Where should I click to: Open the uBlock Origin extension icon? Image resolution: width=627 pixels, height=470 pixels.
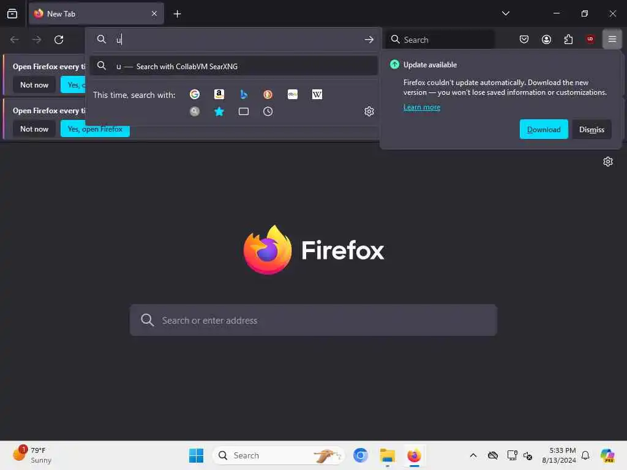coord(590,39)
